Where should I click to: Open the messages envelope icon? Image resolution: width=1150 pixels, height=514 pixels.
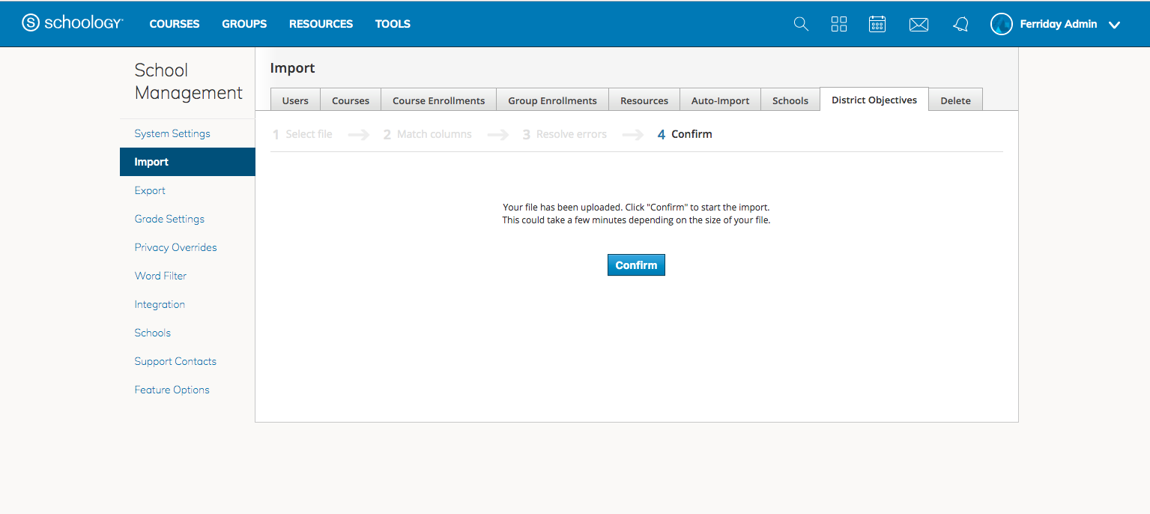[x=919, y=25]
